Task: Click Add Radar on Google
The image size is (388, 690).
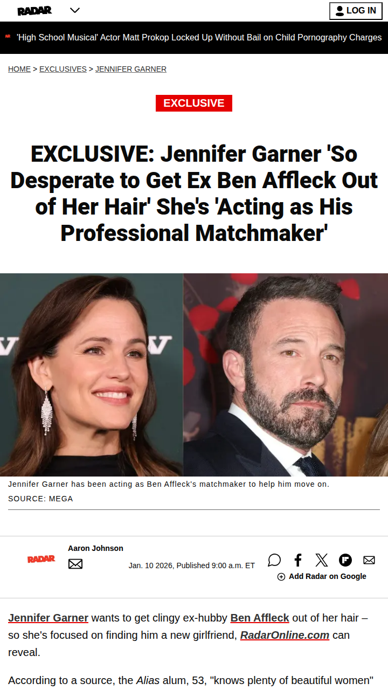Action: (322, 576)
